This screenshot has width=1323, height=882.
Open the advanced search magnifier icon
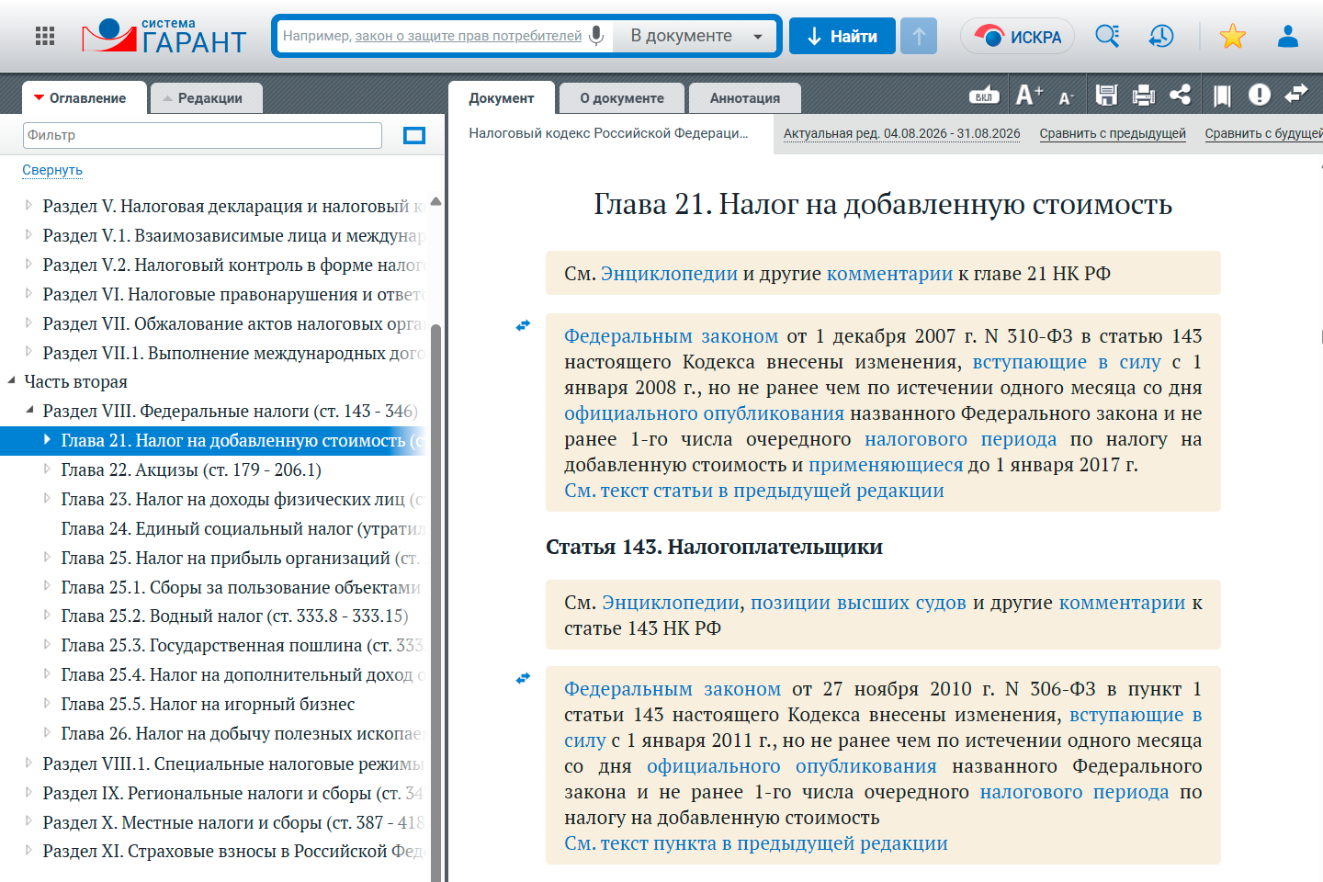(x=1107, y=36)
